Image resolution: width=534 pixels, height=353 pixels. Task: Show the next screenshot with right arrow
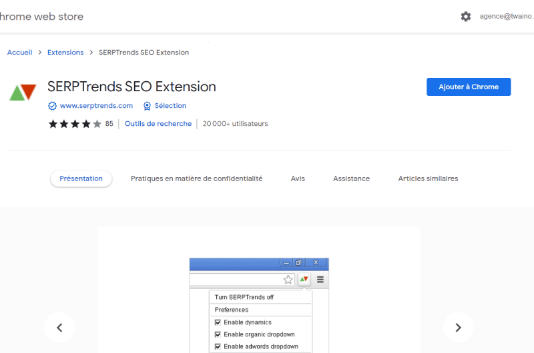click(459, 328)
